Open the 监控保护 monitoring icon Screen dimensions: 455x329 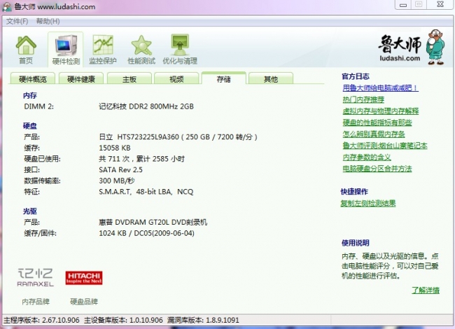pyautogui.click(x=103, y=49)
